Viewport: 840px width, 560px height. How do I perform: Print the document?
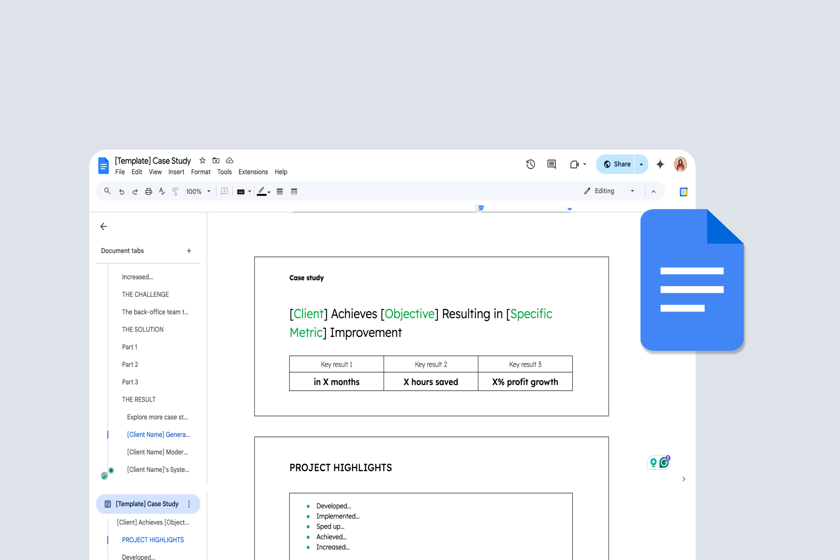click(x=149, y=192)
